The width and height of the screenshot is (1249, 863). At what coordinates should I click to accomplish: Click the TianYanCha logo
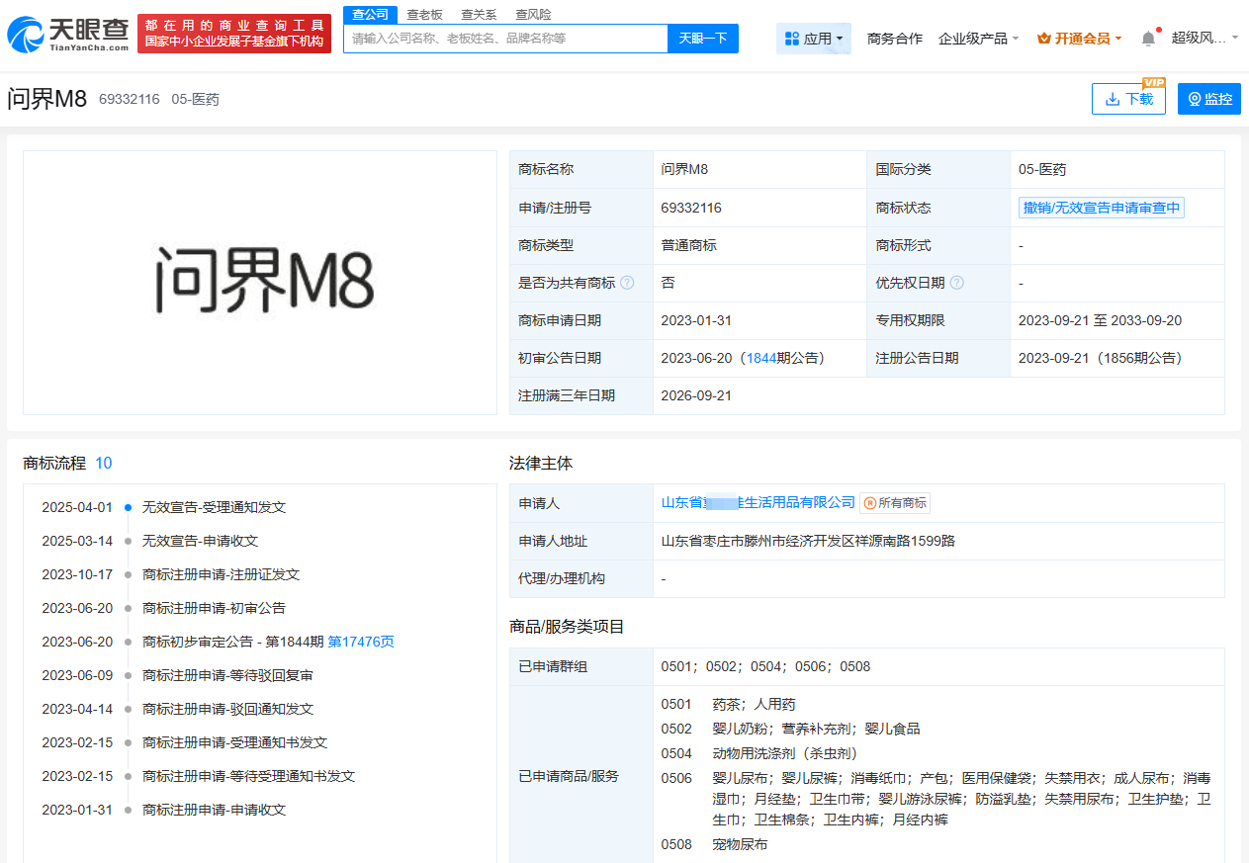point(68,34)
